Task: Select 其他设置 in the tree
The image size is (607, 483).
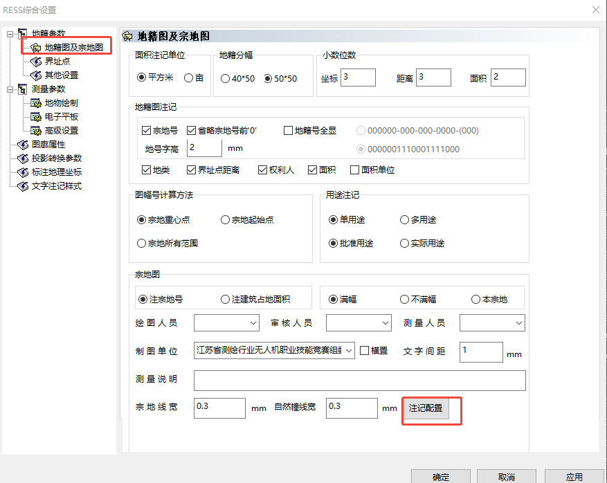Action: click(x=62, y=75)
